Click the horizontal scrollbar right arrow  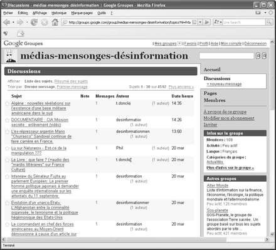pos(267,239)
